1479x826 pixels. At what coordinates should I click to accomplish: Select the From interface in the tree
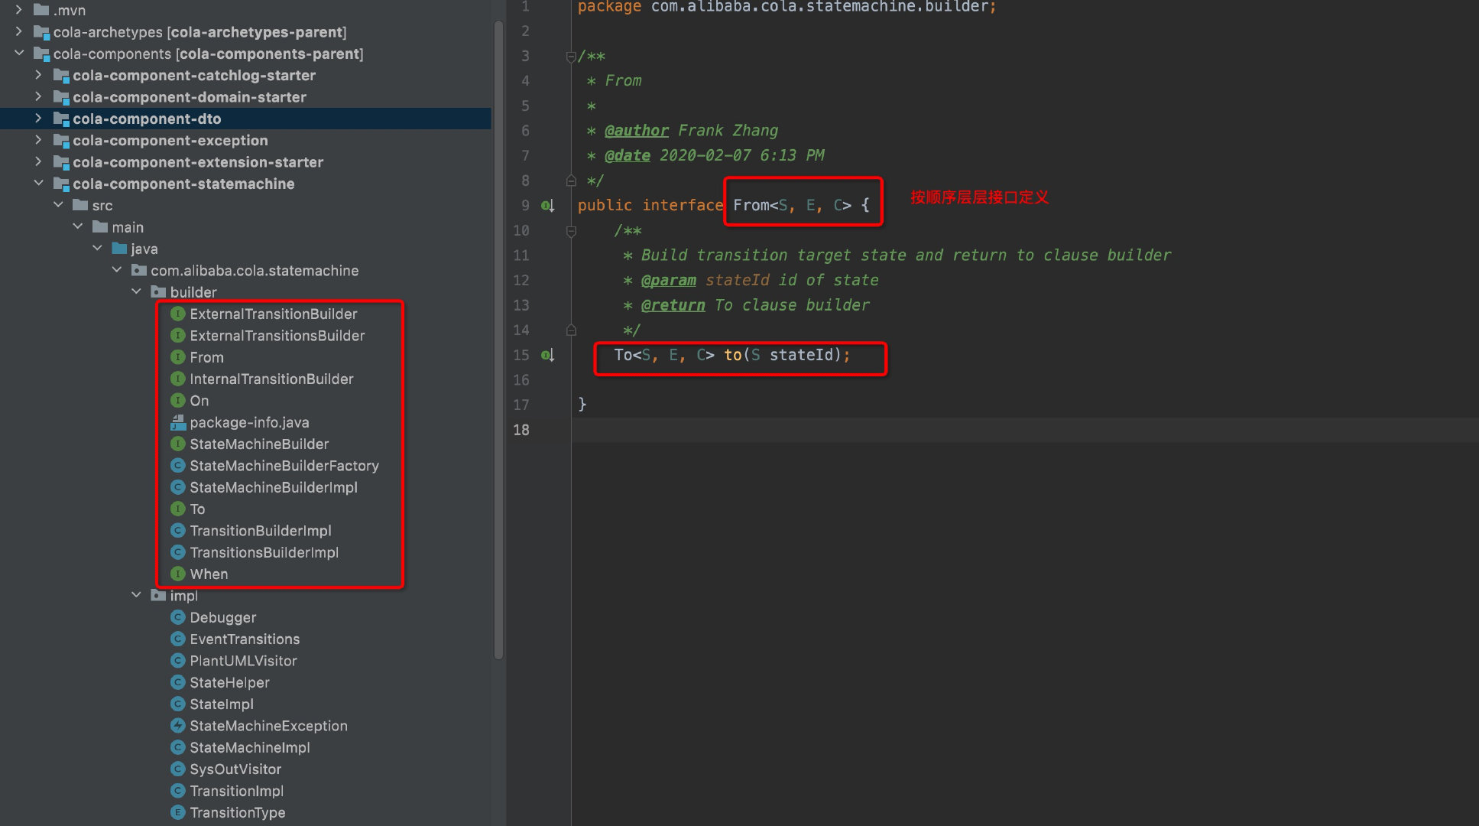coord(206,357)
